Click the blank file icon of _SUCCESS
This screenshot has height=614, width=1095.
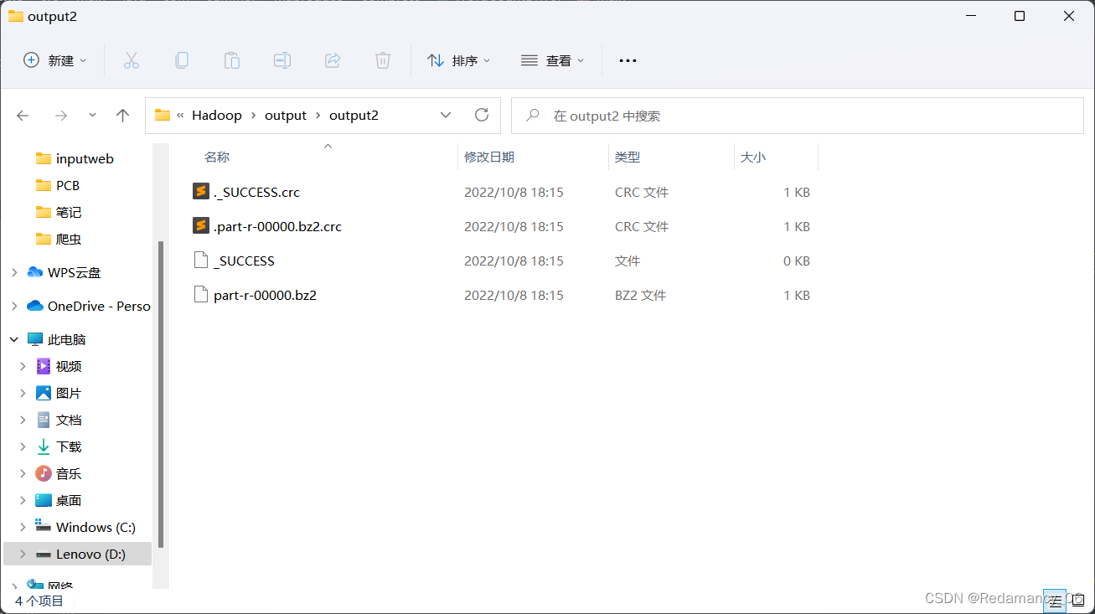click(x=200, y=261)
